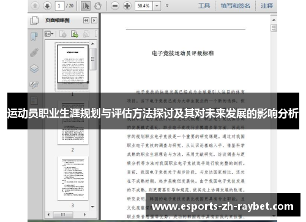306x222 pixels.
Task: Activate the Hand pan tool
Action: pos(98,6)
